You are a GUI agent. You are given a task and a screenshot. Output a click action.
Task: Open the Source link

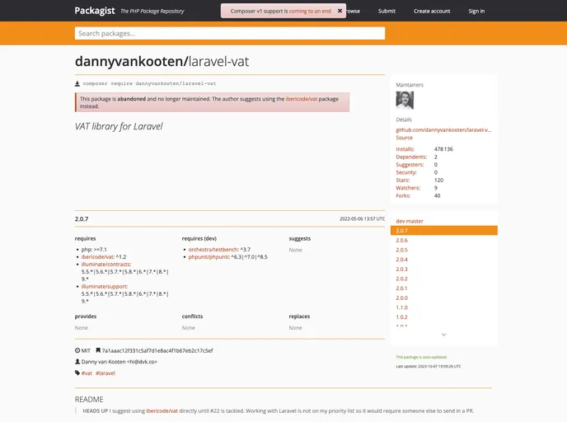404,138
